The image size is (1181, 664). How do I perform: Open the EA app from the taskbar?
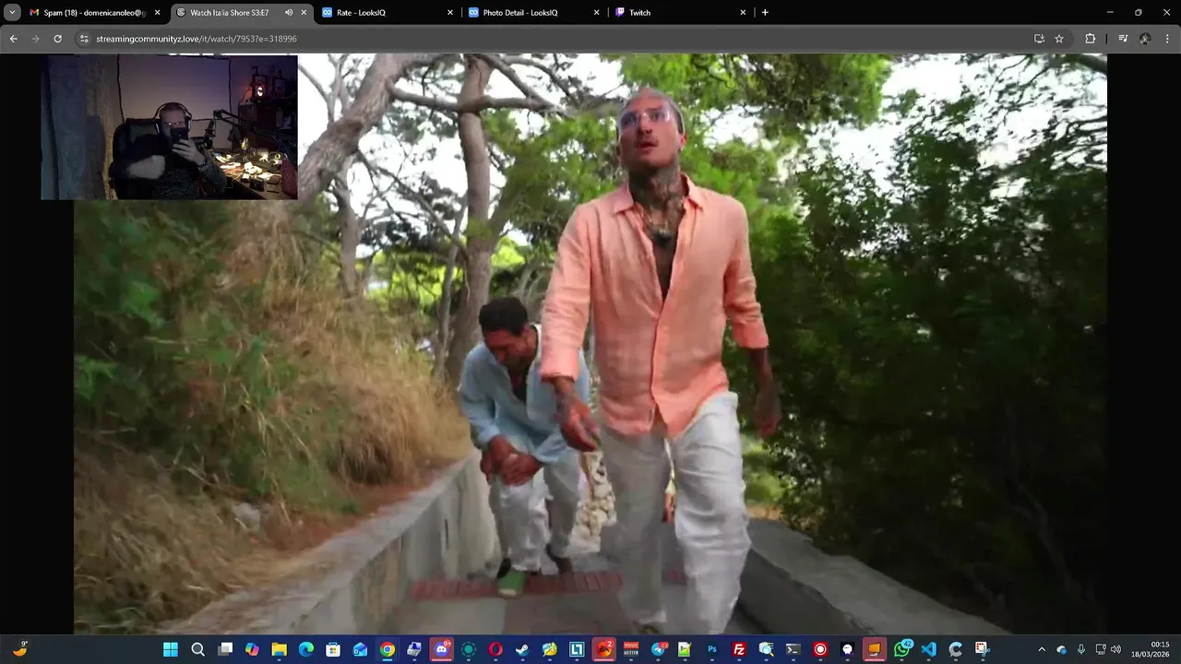pyautogui.click(x=604, y=649)
